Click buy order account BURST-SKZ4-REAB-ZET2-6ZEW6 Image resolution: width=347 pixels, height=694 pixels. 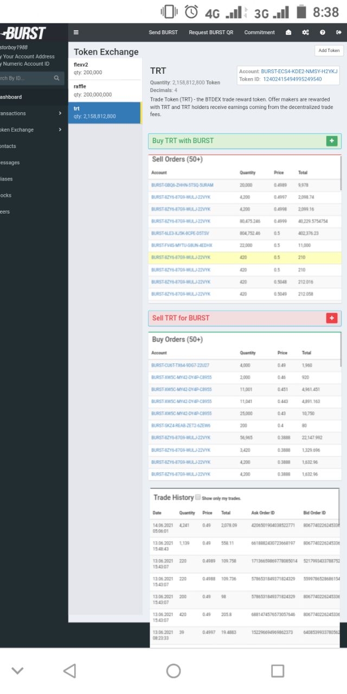click(181, 426)
